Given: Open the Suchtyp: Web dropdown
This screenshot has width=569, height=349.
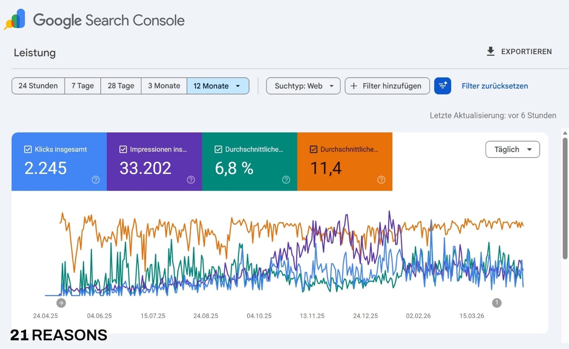Looking at the screenshot, I should pos(303,86).
